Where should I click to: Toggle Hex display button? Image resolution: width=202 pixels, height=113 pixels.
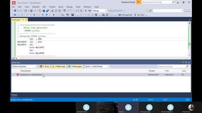coord(62,15)
